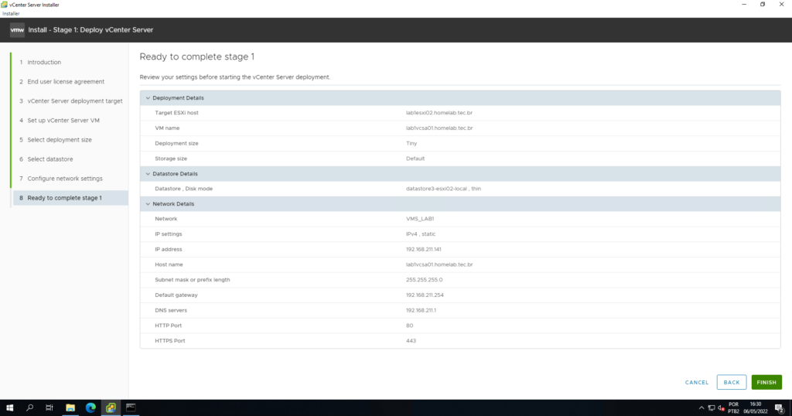The image size is (792, 416).
Task: Open notification center icon
Action: click(x=780, y=408)
